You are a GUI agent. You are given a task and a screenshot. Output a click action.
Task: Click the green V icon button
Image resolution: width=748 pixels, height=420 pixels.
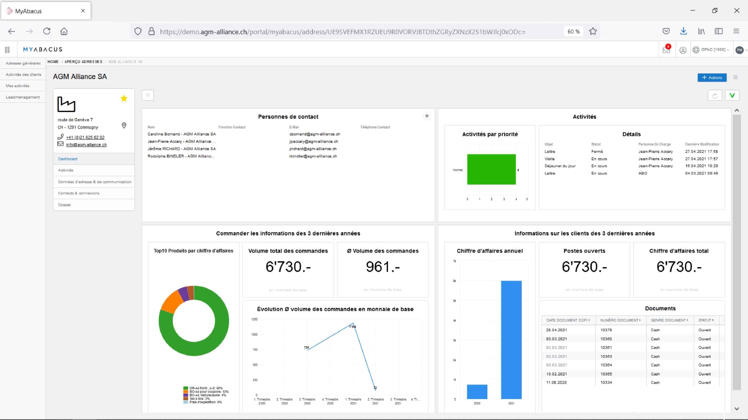tap(732, 95)
